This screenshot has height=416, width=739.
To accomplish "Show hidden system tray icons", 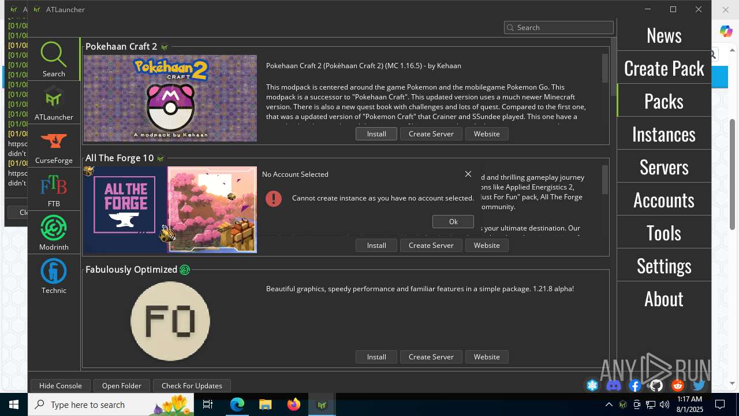I will point(609,404).
